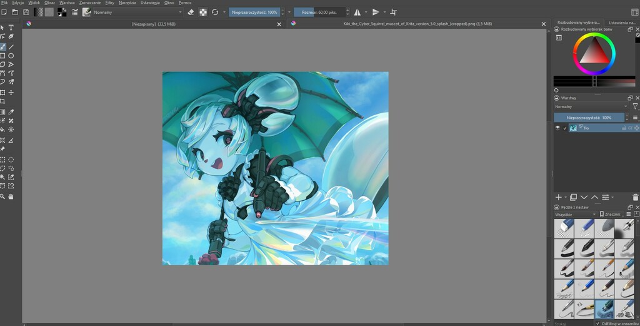The image size is (640, 326).
Task: Select the Freehand Brush tool
Action: [3, 47]
